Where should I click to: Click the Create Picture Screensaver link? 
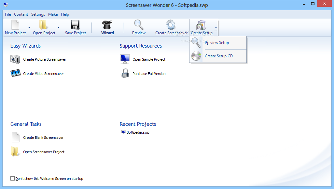coord(45,59)
